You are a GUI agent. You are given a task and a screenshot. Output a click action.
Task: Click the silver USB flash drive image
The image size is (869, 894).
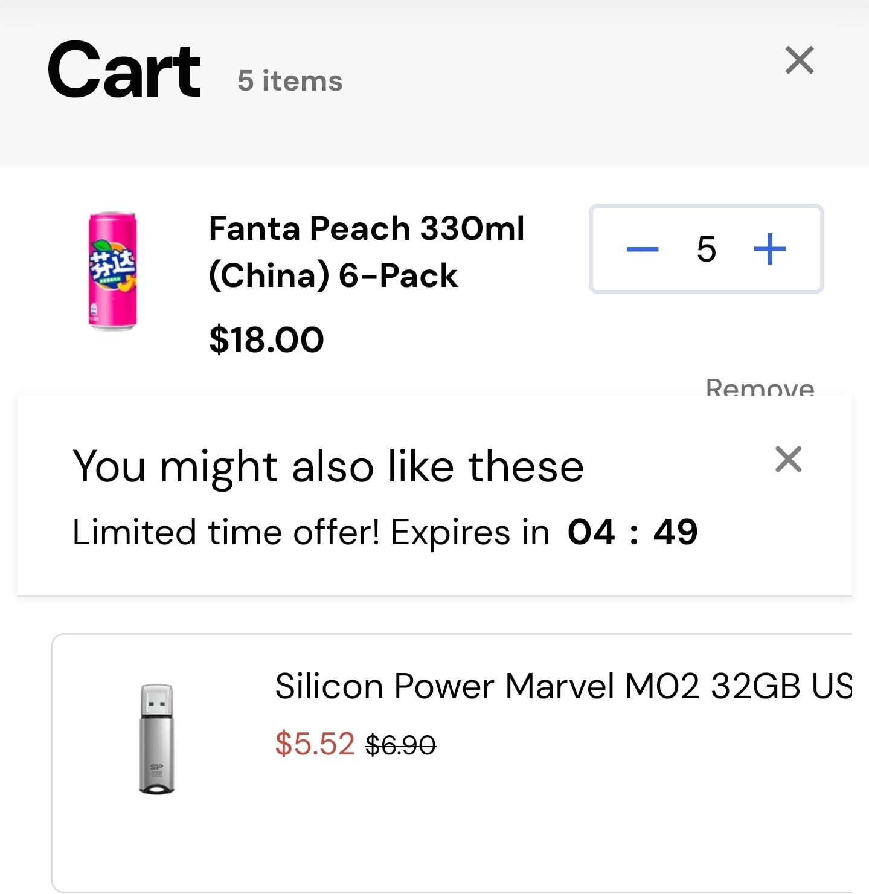157,739
